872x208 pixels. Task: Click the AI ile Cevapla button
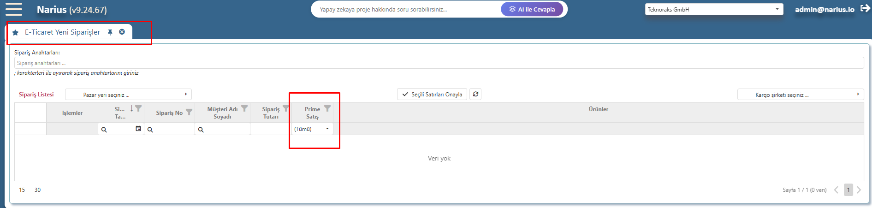[532, 9]
